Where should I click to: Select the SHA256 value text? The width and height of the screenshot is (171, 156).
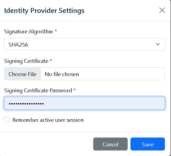pos(18,44)
